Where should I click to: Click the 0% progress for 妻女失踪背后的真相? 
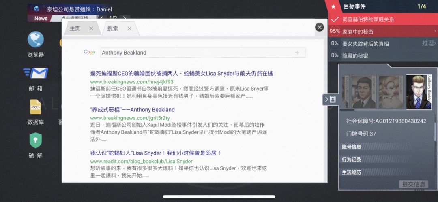pos(335,43)
